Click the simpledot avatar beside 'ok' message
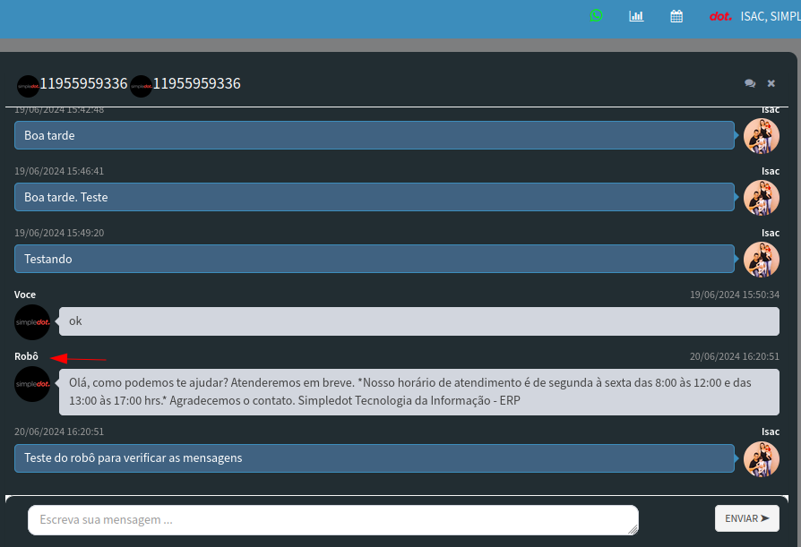Screen dimensions: 801x547 click(x=32, y=322)
